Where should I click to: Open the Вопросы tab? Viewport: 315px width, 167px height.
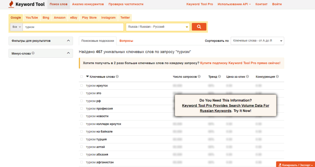coord(126,41)
